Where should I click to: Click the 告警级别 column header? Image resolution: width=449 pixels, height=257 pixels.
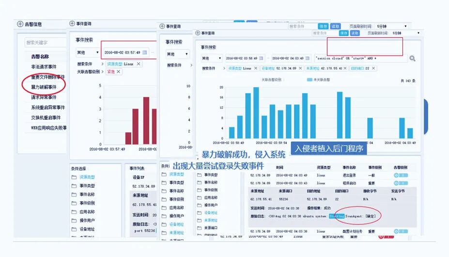coord(400,167)
